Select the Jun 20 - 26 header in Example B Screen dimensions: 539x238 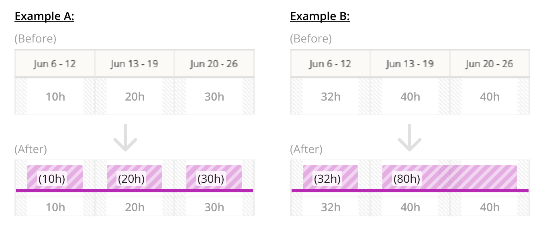point(490,64)
